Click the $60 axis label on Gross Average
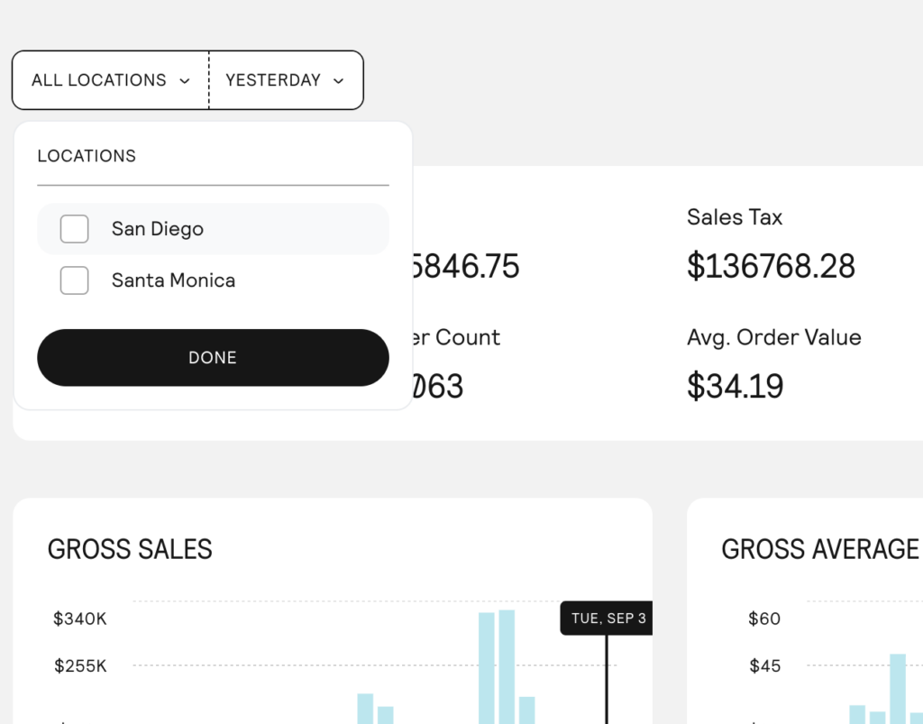The image size is (923, 724). [x=764, y=619]
